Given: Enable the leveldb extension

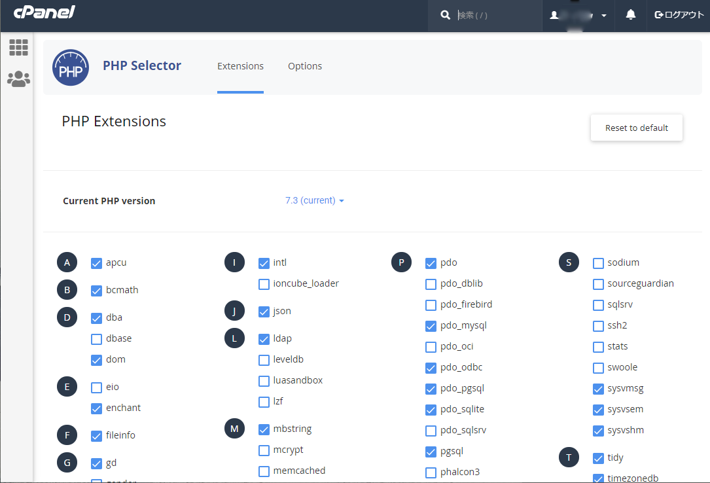Looking at the screenshot, I should point(264,361).
